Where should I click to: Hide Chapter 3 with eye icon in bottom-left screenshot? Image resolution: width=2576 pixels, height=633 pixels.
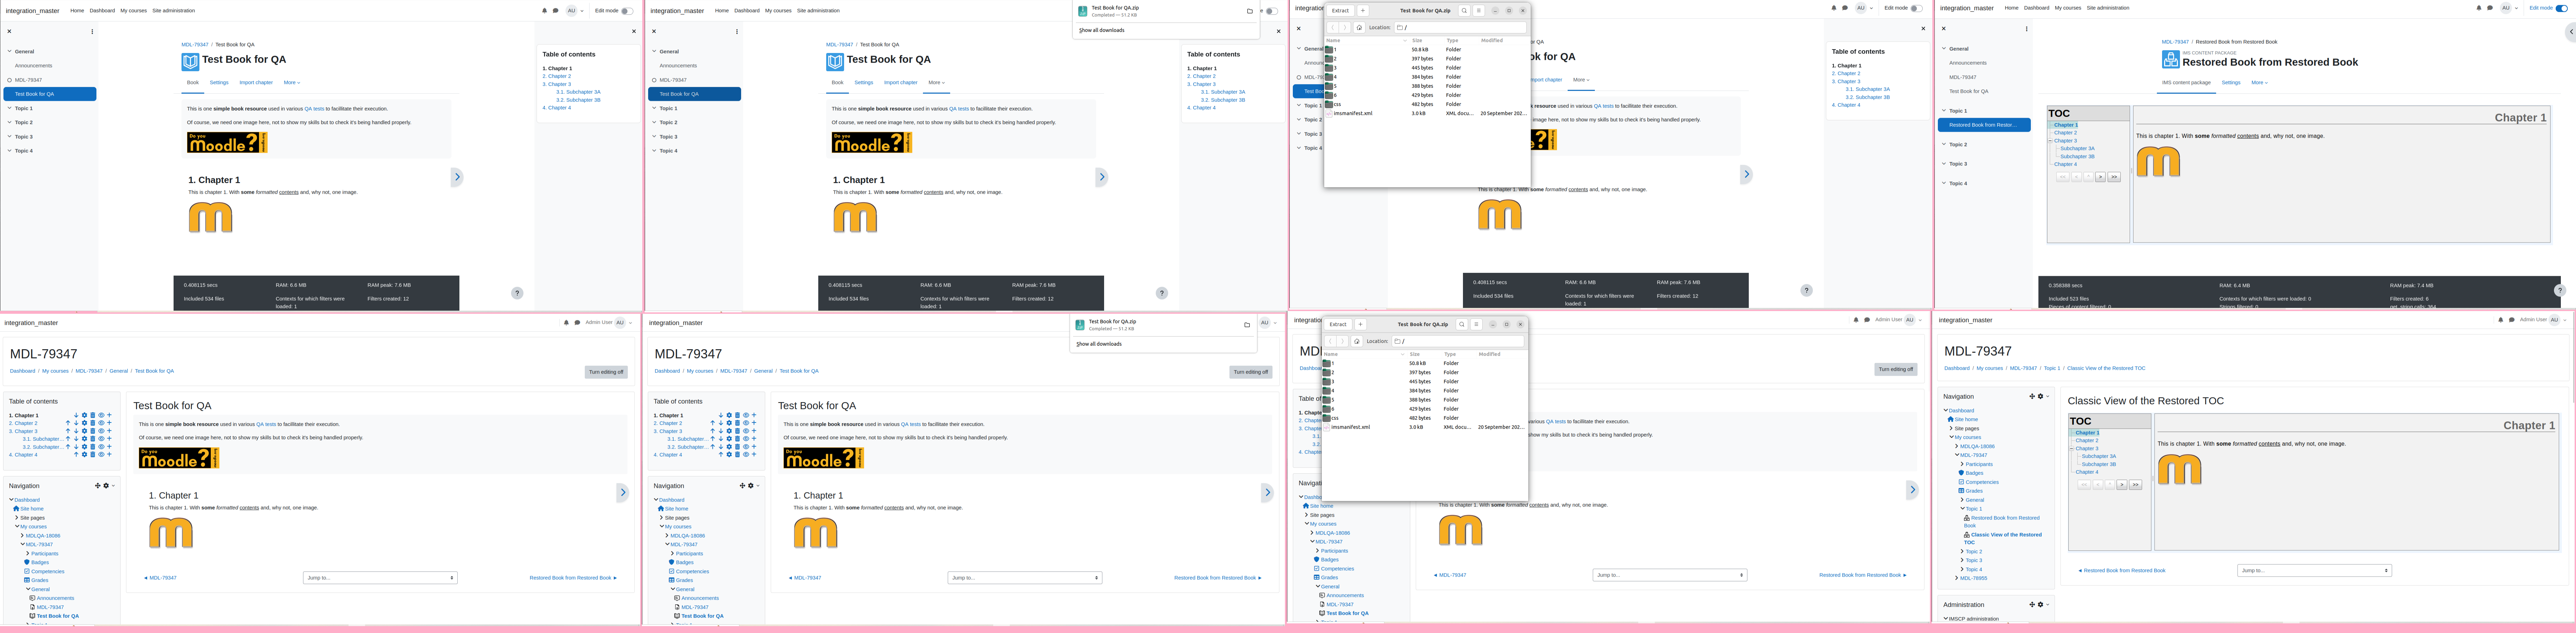[101, 431]
